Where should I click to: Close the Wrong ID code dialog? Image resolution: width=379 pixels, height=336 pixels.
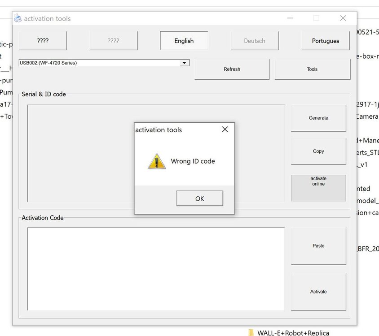[x=225, y=129]
